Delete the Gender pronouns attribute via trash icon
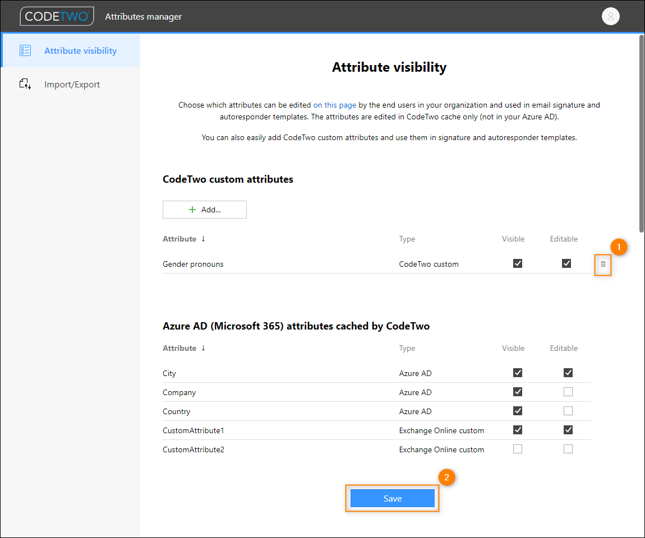This screenshot has width=645, height=538. pos(603,265)
